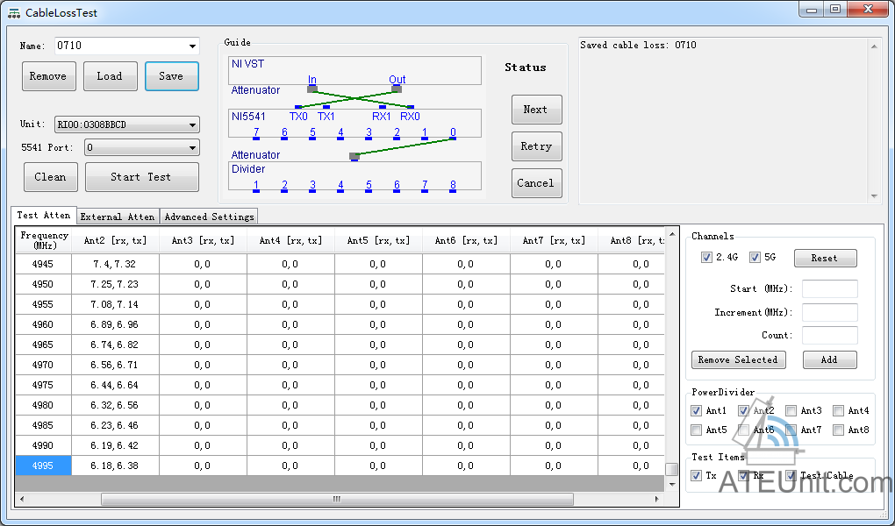This screenshot has width=895, height=526.
Task: Uncheck the Tx test item checkbox
Action: click(697, 475)
